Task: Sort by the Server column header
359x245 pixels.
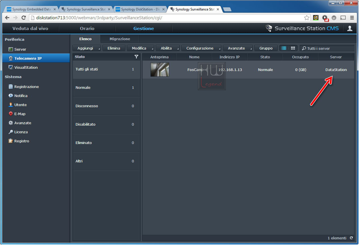Action: tap(336, 57)
